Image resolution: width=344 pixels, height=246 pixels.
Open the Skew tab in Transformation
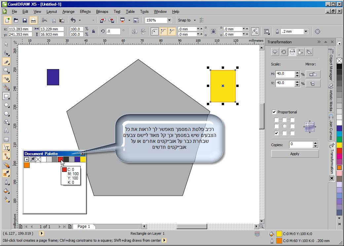(309, 52)
